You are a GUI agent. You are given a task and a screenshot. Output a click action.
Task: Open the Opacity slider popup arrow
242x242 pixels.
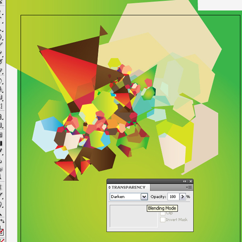[182, 197]
